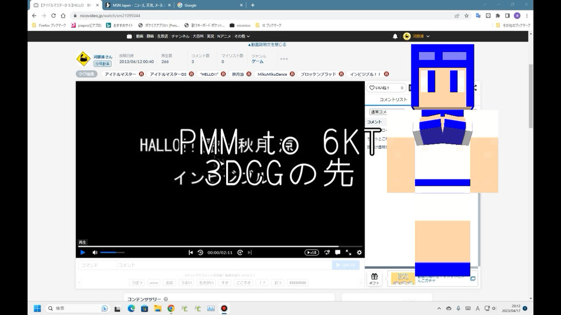The width and height of the screenshot is (561, 315).
Task: Open the Firefox ブックマーク folder
Action: (49, 25)
